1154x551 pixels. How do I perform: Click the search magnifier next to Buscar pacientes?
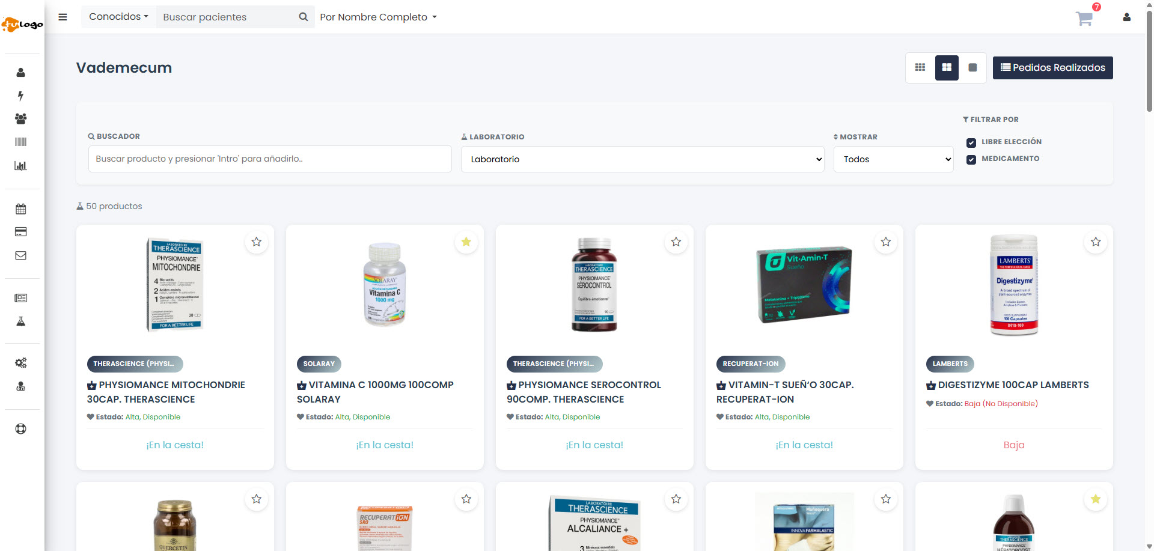[304, 17]
